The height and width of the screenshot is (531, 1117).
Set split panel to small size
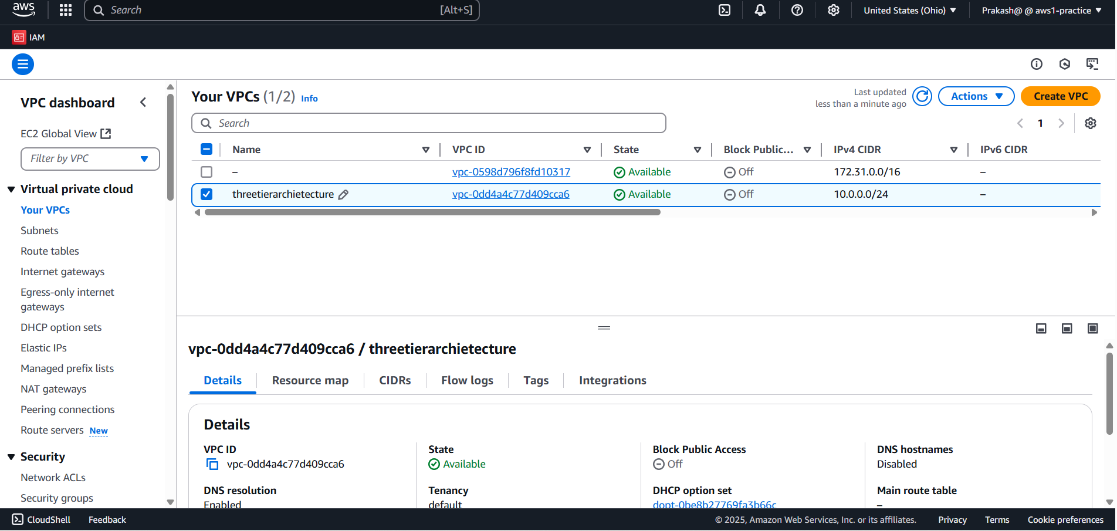tap(1041, 329)
